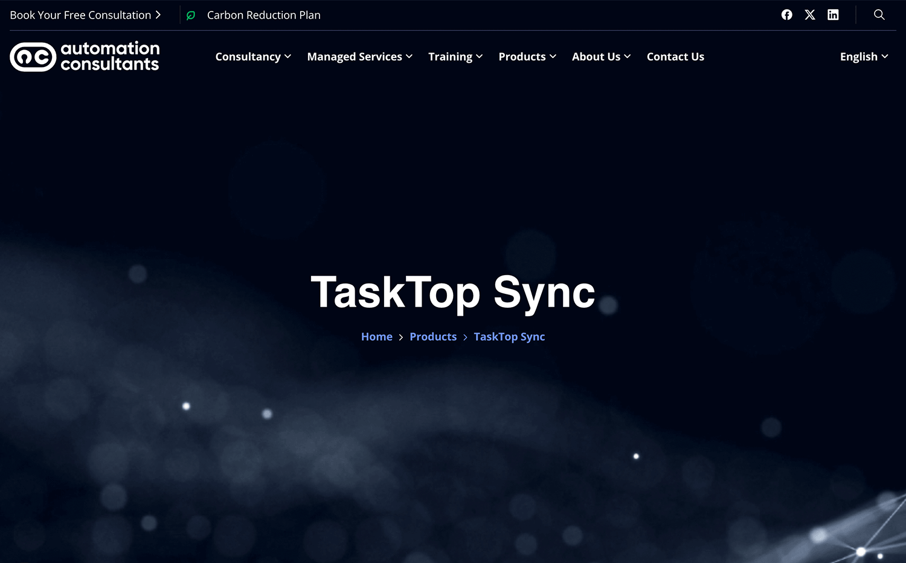Screen dimensions: 906x563
Task: Follow the Products breadcrumb link
Action: click(433, 337)
